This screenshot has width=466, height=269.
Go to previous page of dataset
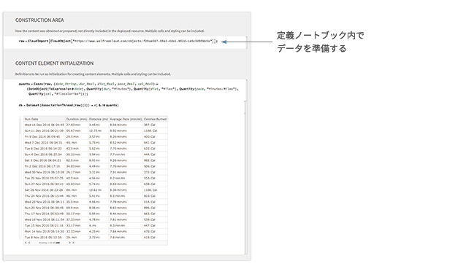[x=29, y=243]
